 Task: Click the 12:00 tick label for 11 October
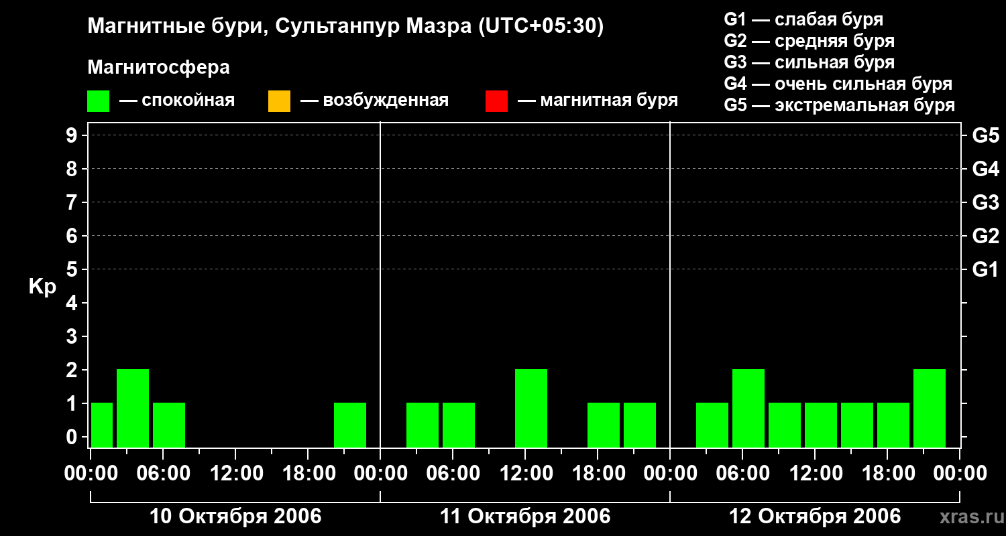pos(525,474)
